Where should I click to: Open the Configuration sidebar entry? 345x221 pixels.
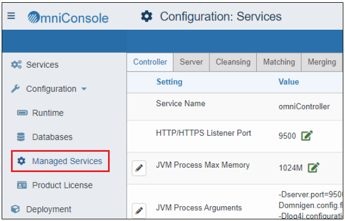pos(51,89)
